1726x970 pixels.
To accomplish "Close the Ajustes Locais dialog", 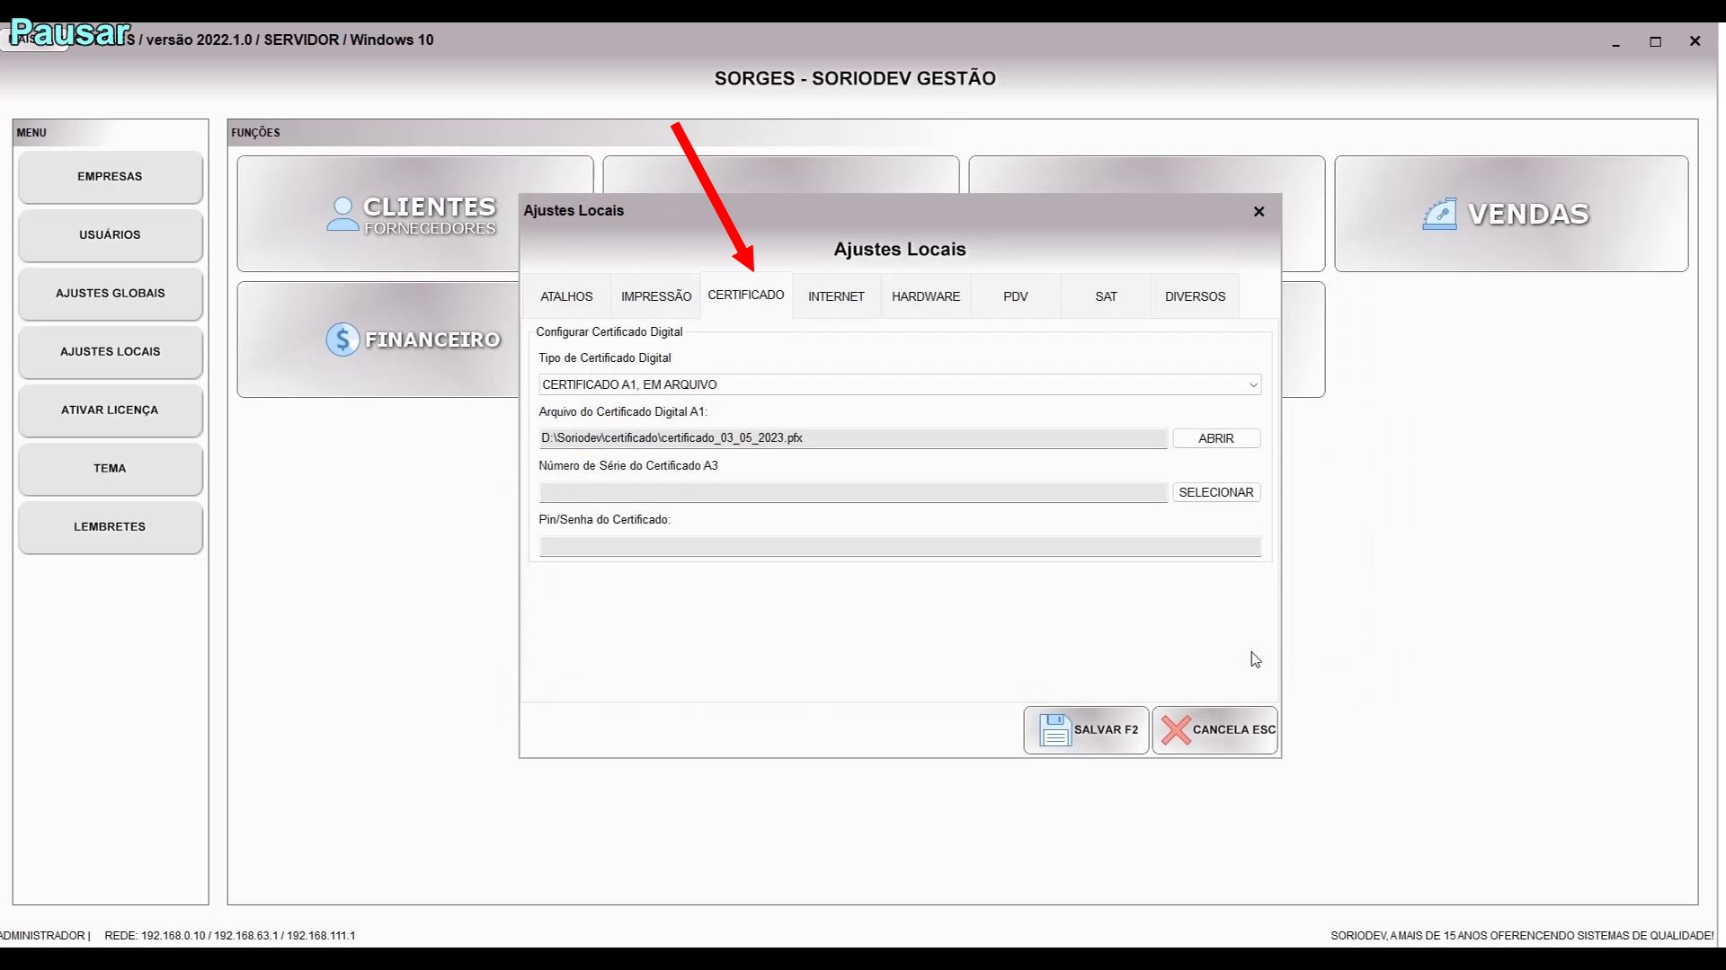I will click(1259, 211).
